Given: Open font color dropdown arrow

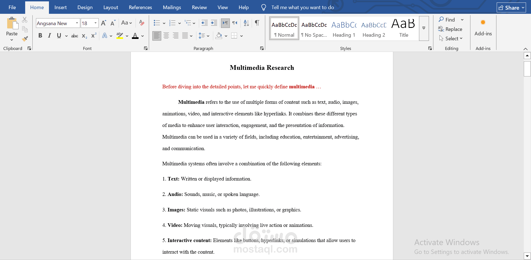Looking at the screenshot, I should [142, 36].
